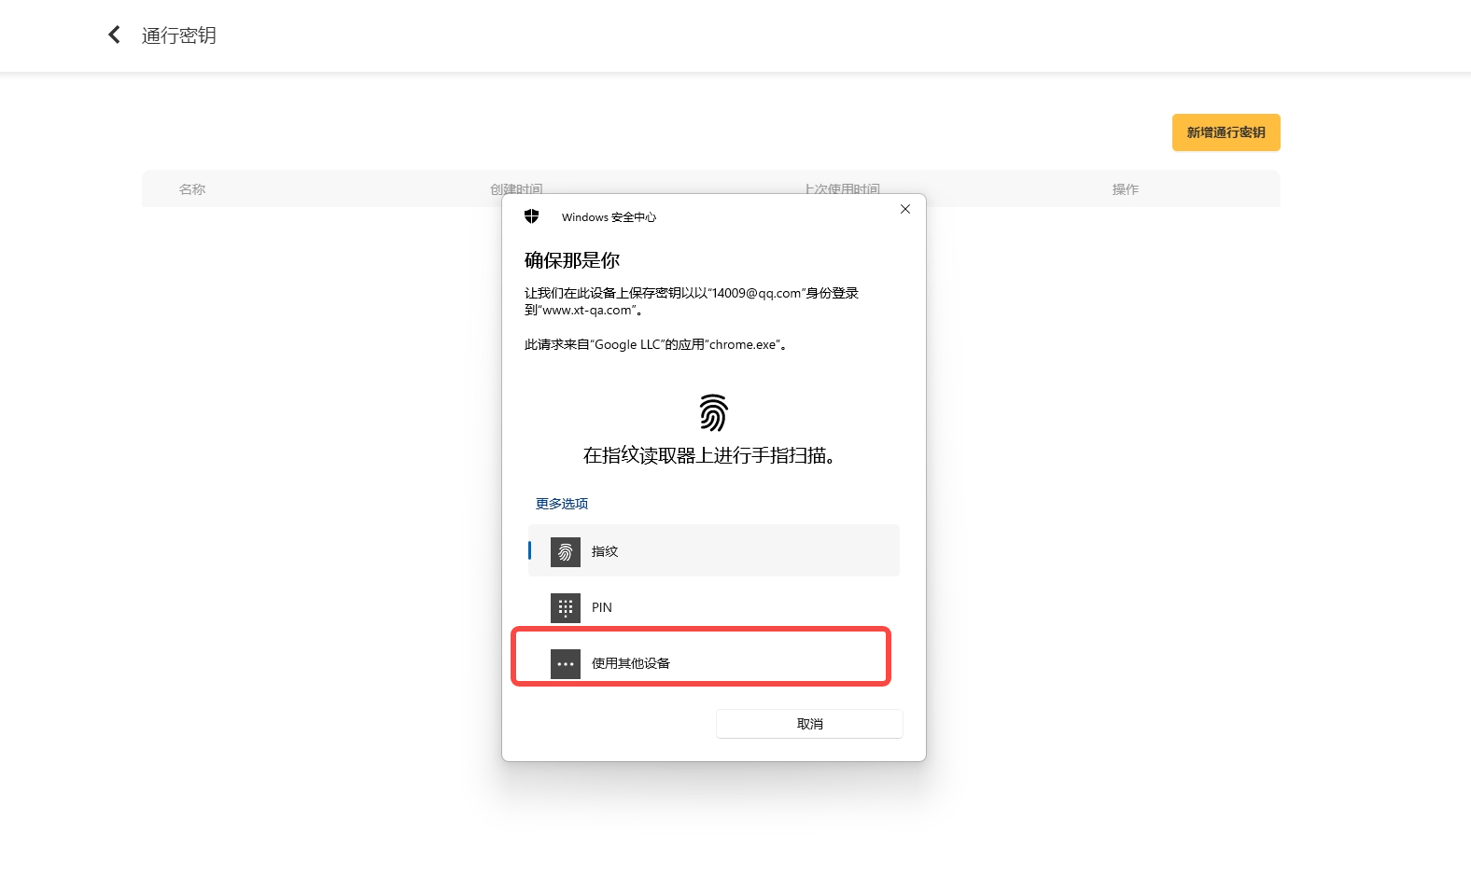Image resolution: width=1471 pixels, height=875 pixels.
Task: Click the 新增通行密钥 button
Action: click(1226, 132)
